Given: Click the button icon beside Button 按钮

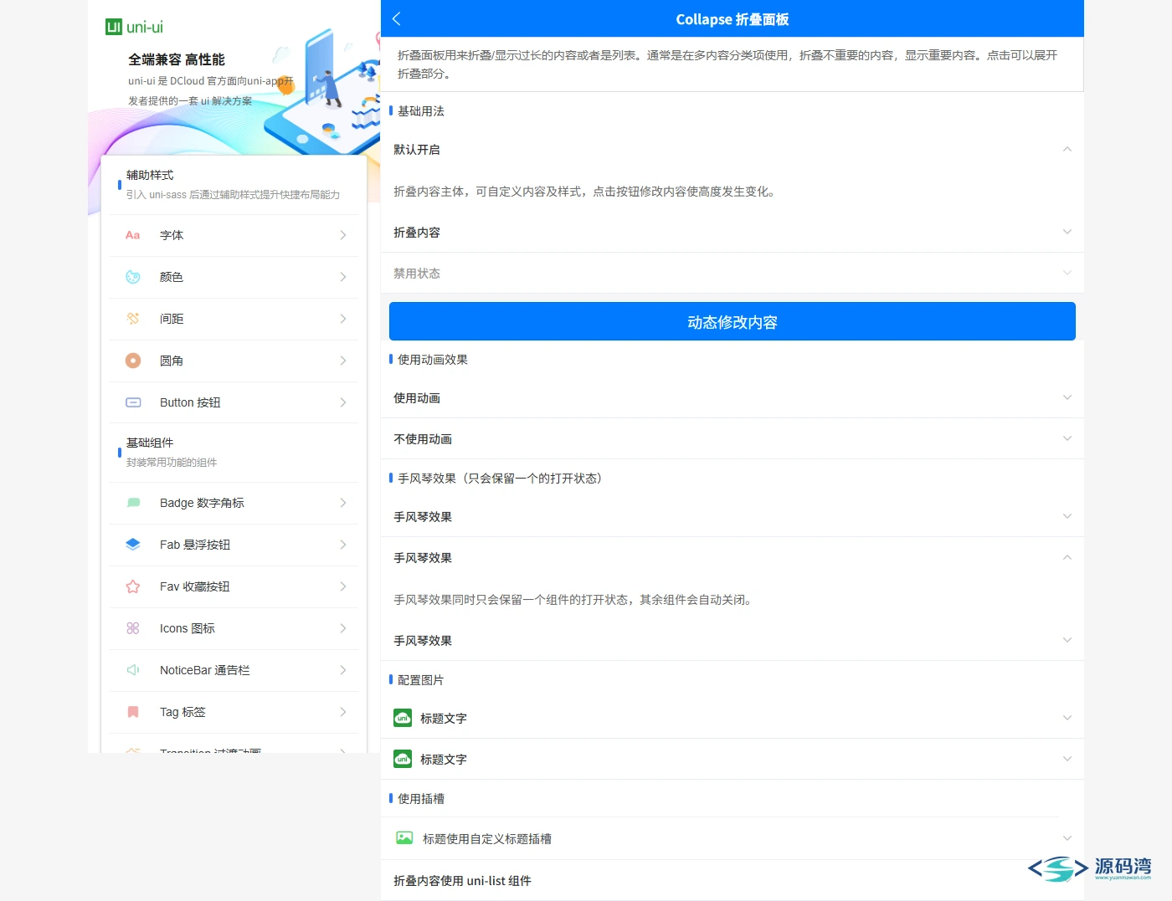Looking at the screenshot, I should (x=133, y=402).
